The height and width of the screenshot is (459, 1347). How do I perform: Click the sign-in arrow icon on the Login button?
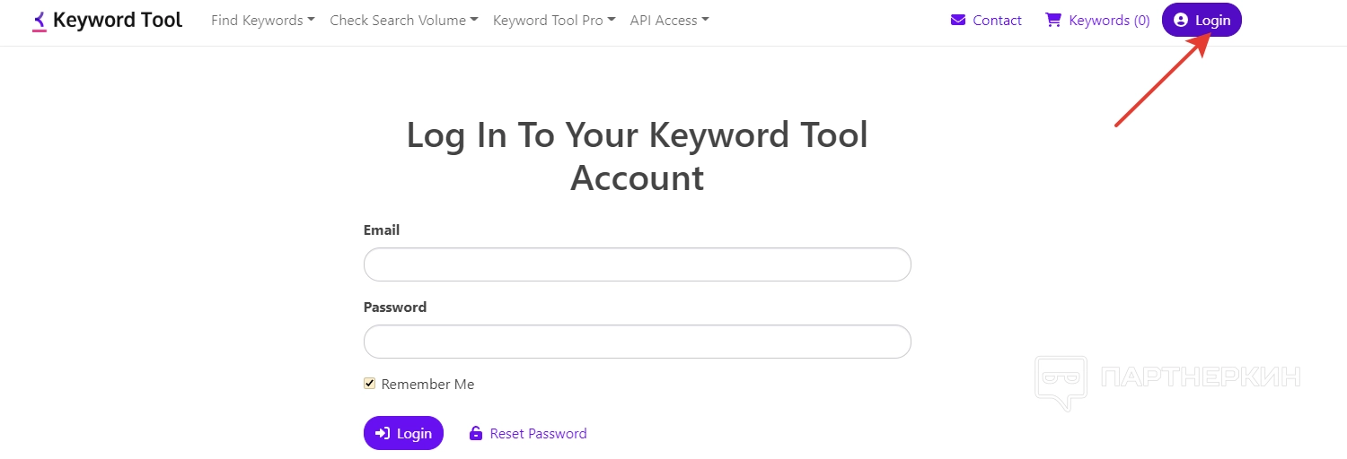(x=383, y=433)
